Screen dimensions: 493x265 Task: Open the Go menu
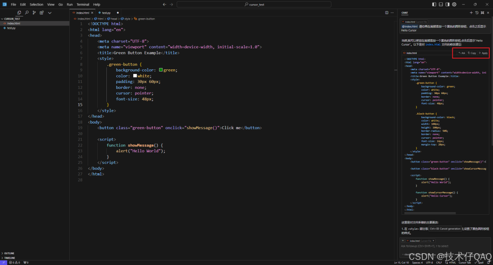click(x=60, y=5)
